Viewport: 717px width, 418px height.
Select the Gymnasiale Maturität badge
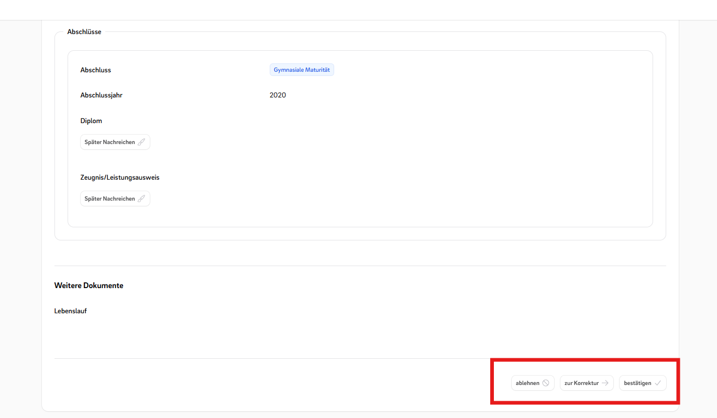(302, 70)
